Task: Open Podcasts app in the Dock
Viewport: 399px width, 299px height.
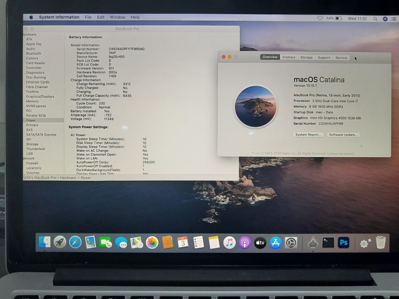Action: pyautogui.click(x=245, y=243)
